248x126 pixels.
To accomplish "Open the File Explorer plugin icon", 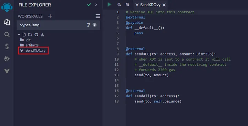I will [7, 22].
